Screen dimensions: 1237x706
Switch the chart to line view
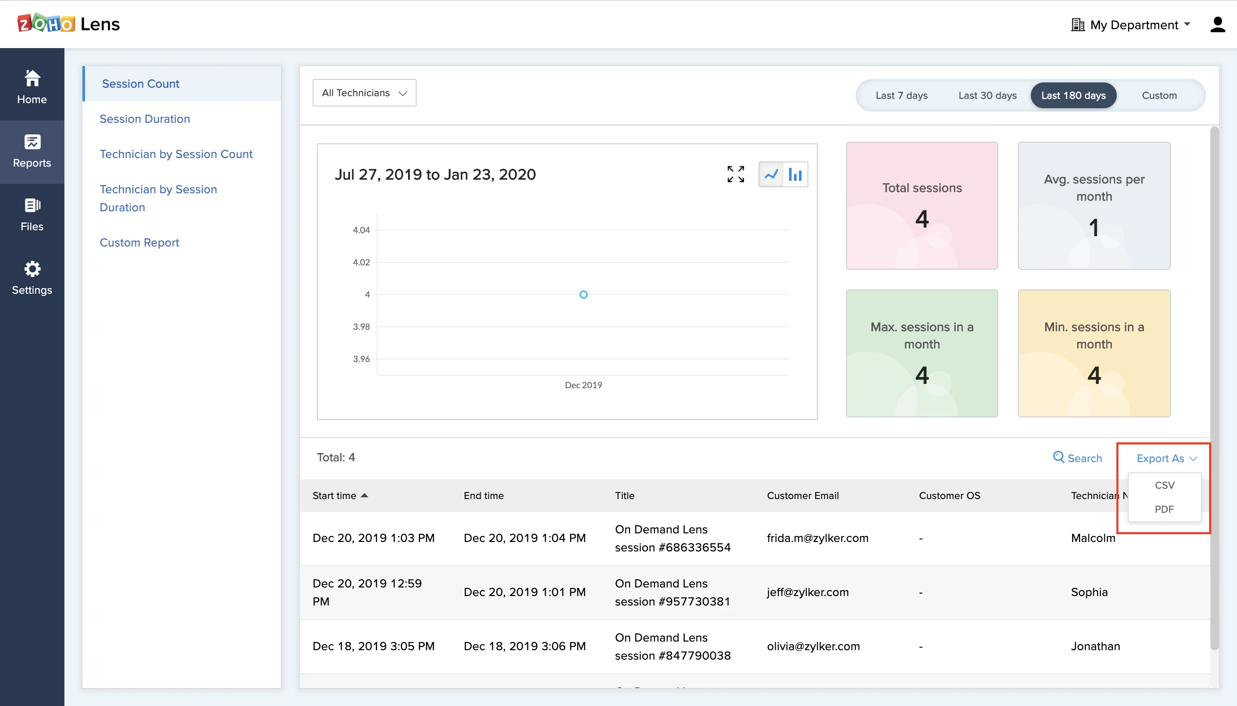(771, 174)
